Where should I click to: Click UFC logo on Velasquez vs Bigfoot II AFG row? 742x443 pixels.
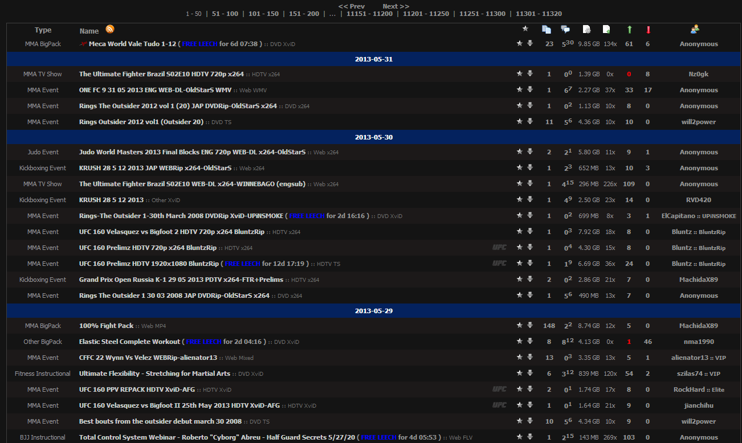(x=499, y=405)
